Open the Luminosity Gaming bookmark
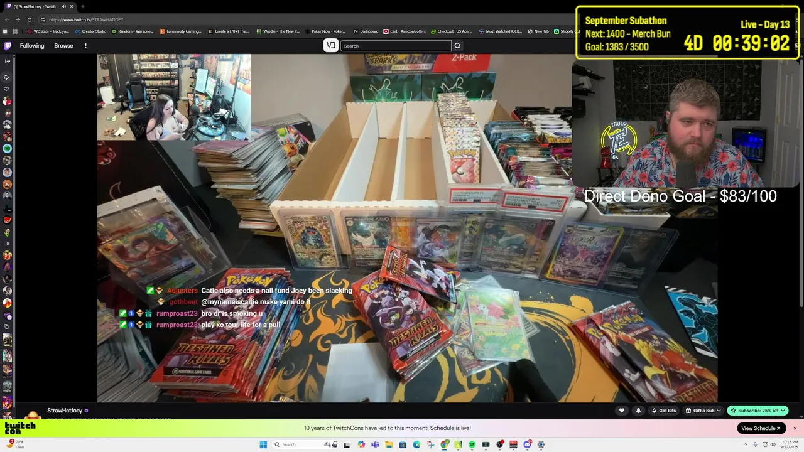The height and width of the screenshot is (452, 804). coord(180,31)
